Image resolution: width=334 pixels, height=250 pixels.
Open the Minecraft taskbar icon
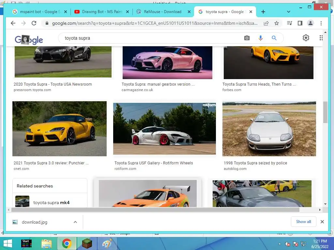pos(87,243)
